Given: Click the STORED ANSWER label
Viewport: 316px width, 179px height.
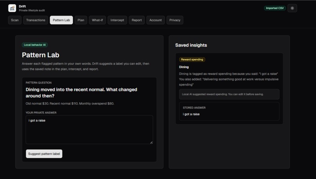Looking at the screenshot, I should 194,108.
